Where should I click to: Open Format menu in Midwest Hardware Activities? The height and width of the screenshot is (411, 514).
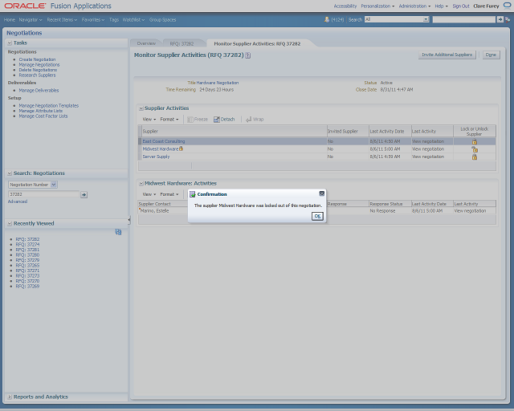169,194
